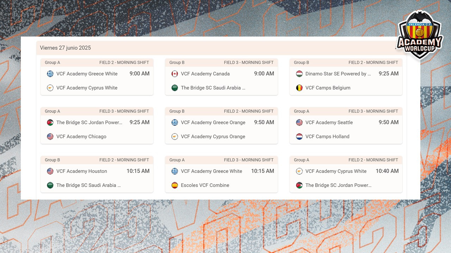The height and width of the screenshot is (253, 451).
Task: Select The Bridge SC Jordan in the 10:40 AM match
Action: pyautogui.click(x=339, y=186)
